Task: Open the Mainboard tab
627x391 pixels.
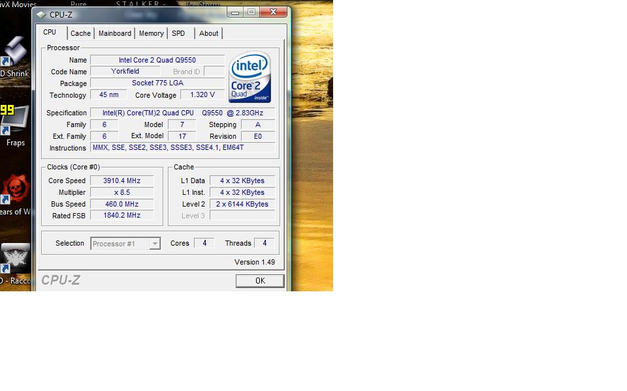Action: click(115, 33)
